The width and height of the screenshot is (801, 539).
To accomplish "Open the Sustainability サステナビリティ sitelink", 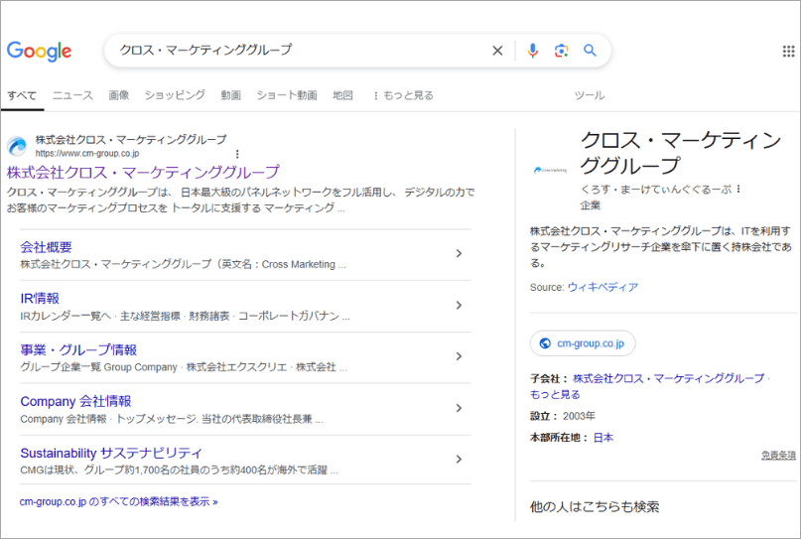I will tap(111, 454).
